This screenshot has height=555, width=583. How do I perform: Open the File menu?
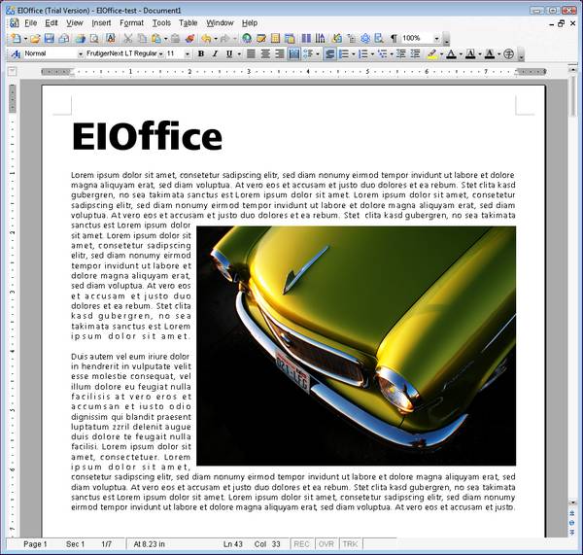coord(30,23)
